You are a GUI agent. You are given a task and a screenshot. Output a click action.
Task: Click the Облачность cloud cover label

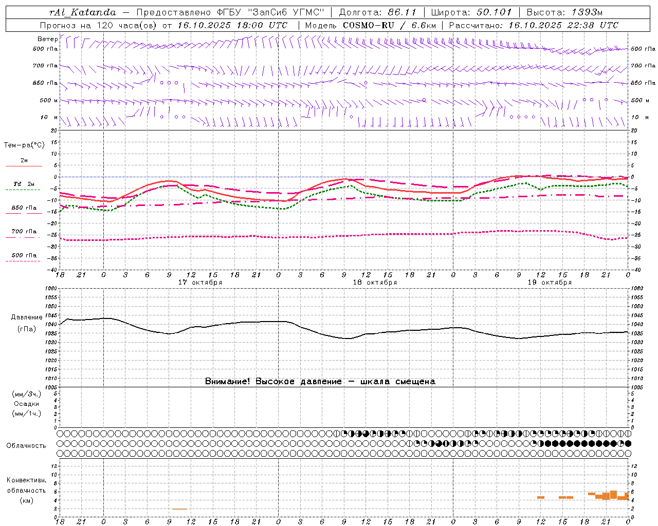(26, 446)
